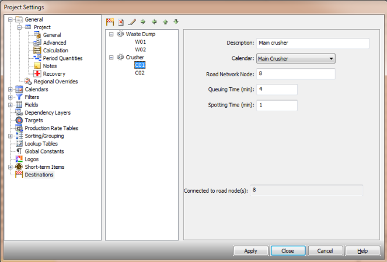Open the Calendar dropdown

tap(331, 59)
